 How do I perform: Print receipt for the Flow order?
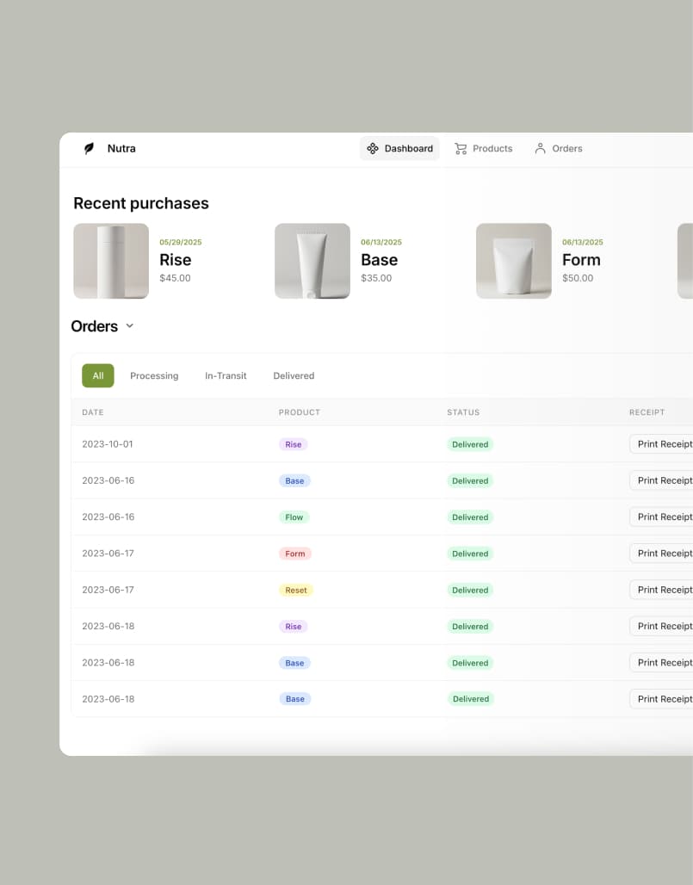pyautogui.click(x=663, y=517)
